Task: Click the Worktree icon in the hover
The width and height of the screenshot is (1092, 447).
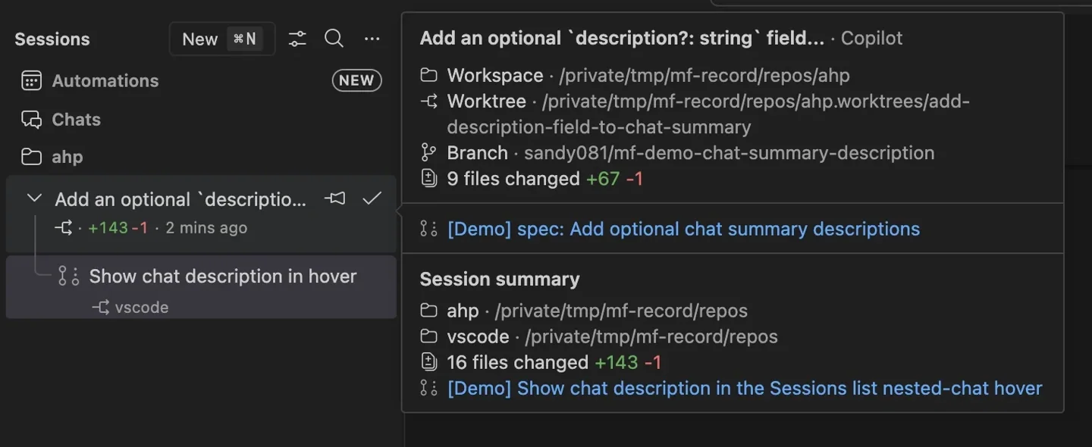Action: coord(429,101)
